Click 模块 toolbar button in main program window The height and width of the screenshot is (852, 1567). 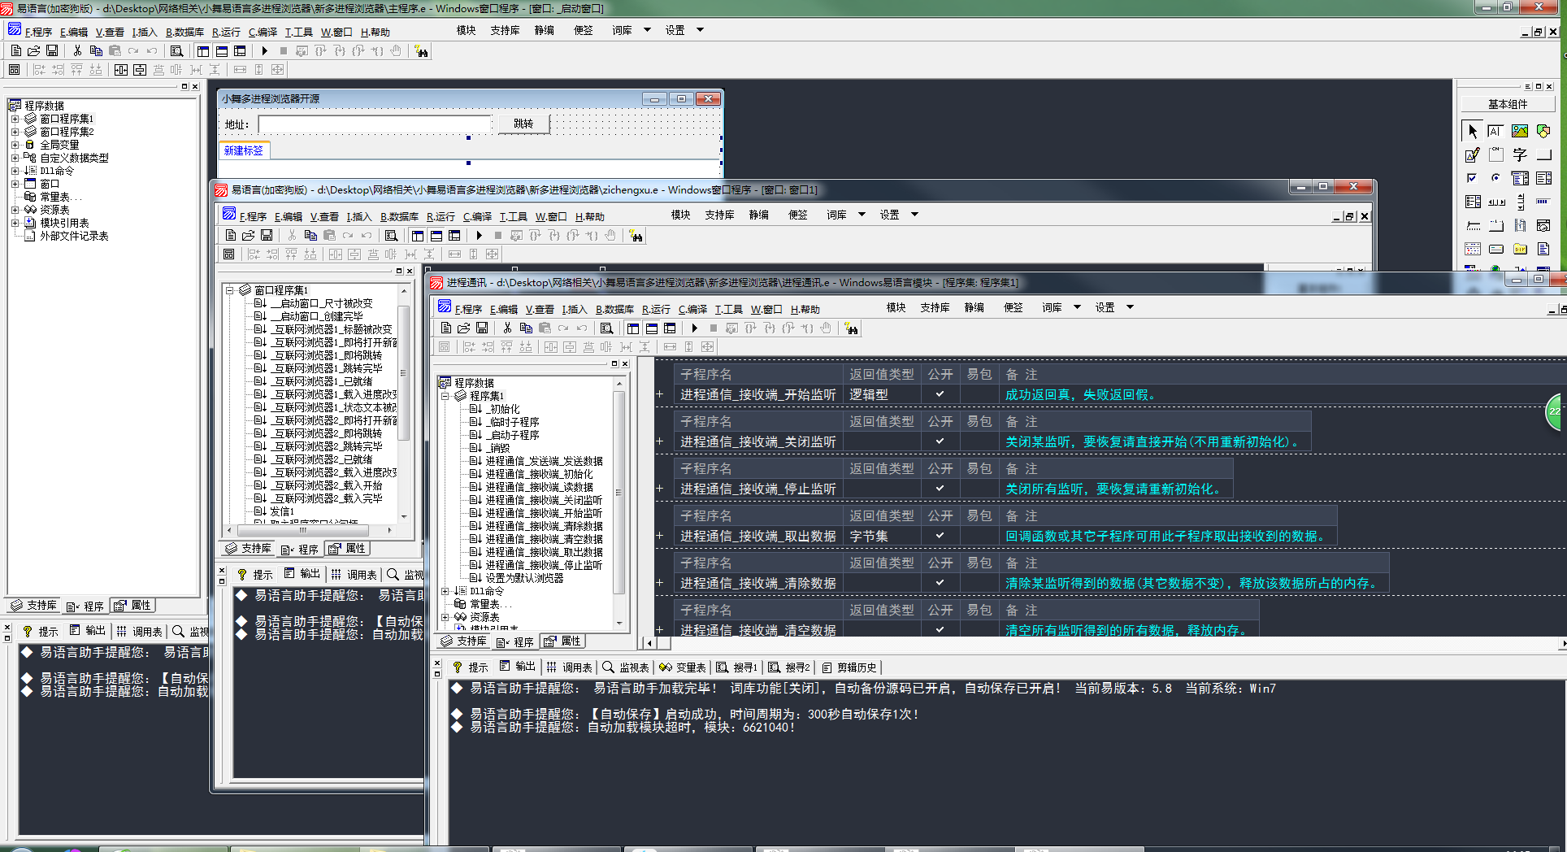point(466,30)
